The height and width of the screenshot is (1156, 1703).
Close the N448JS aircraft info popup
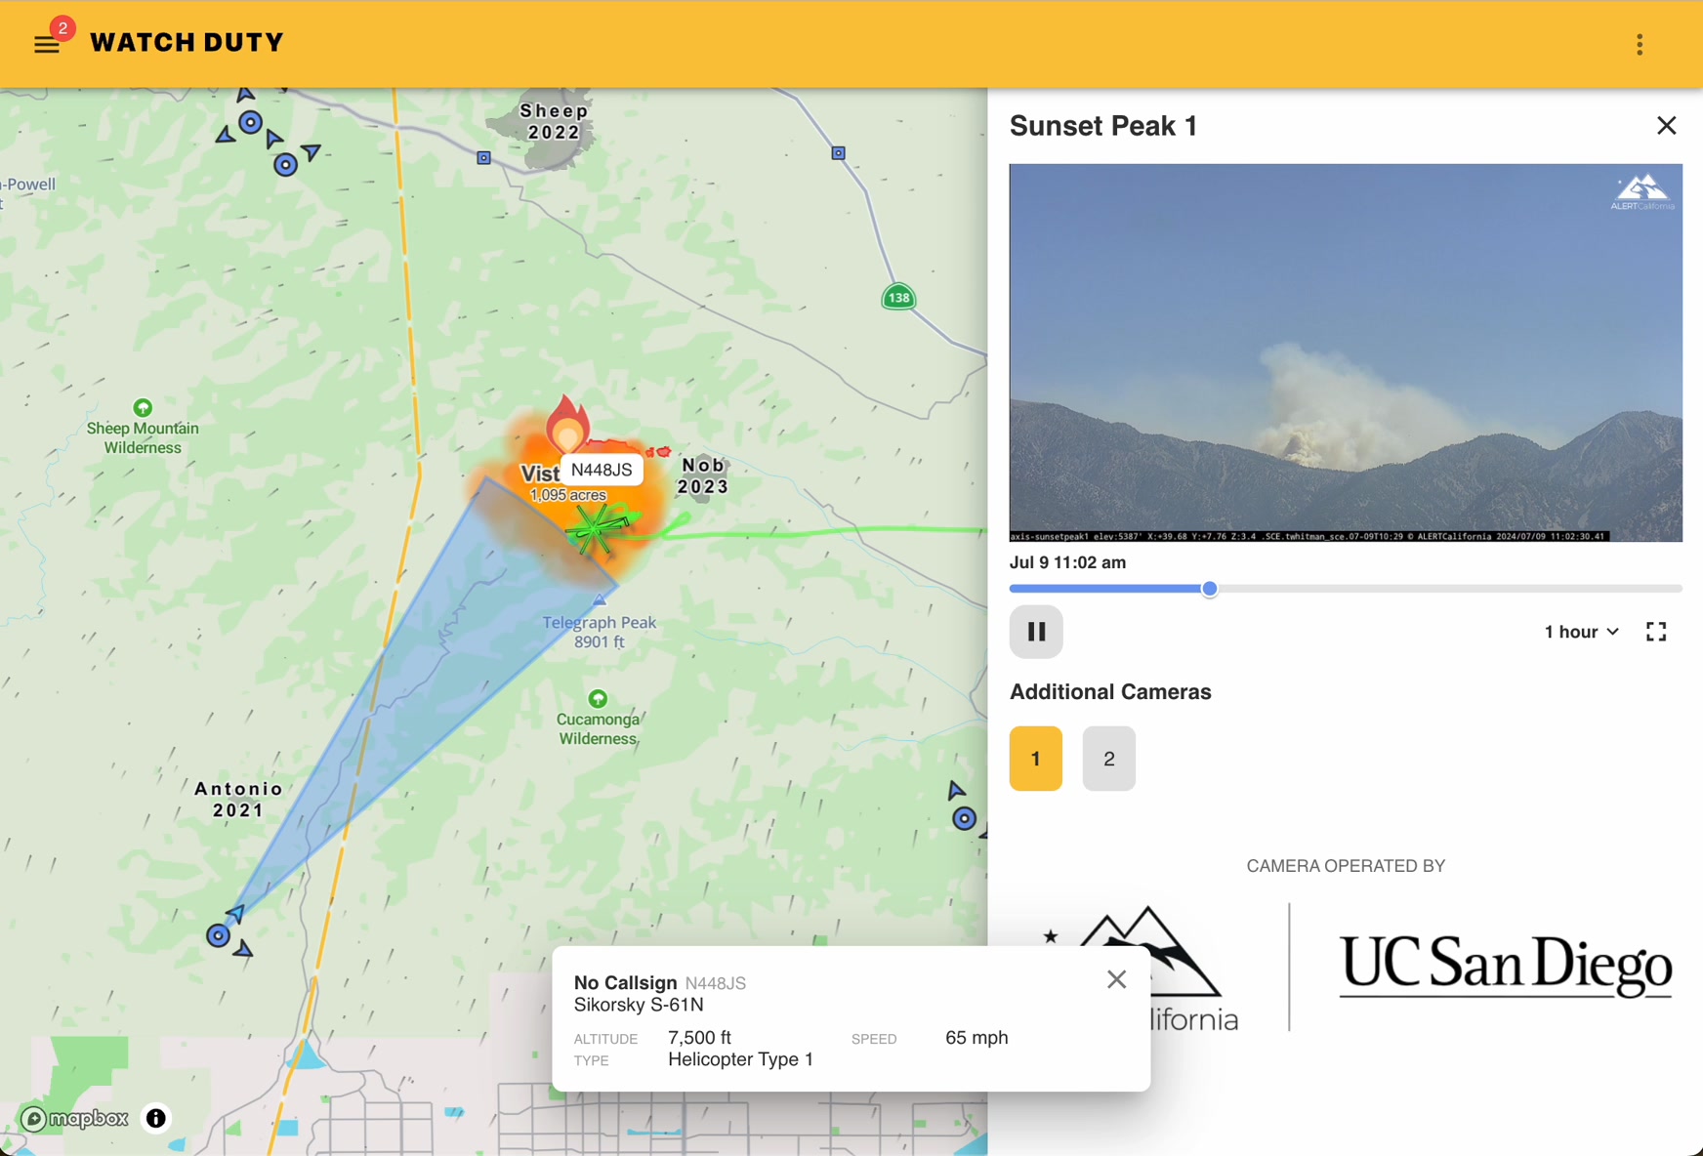coord(1116,979)
